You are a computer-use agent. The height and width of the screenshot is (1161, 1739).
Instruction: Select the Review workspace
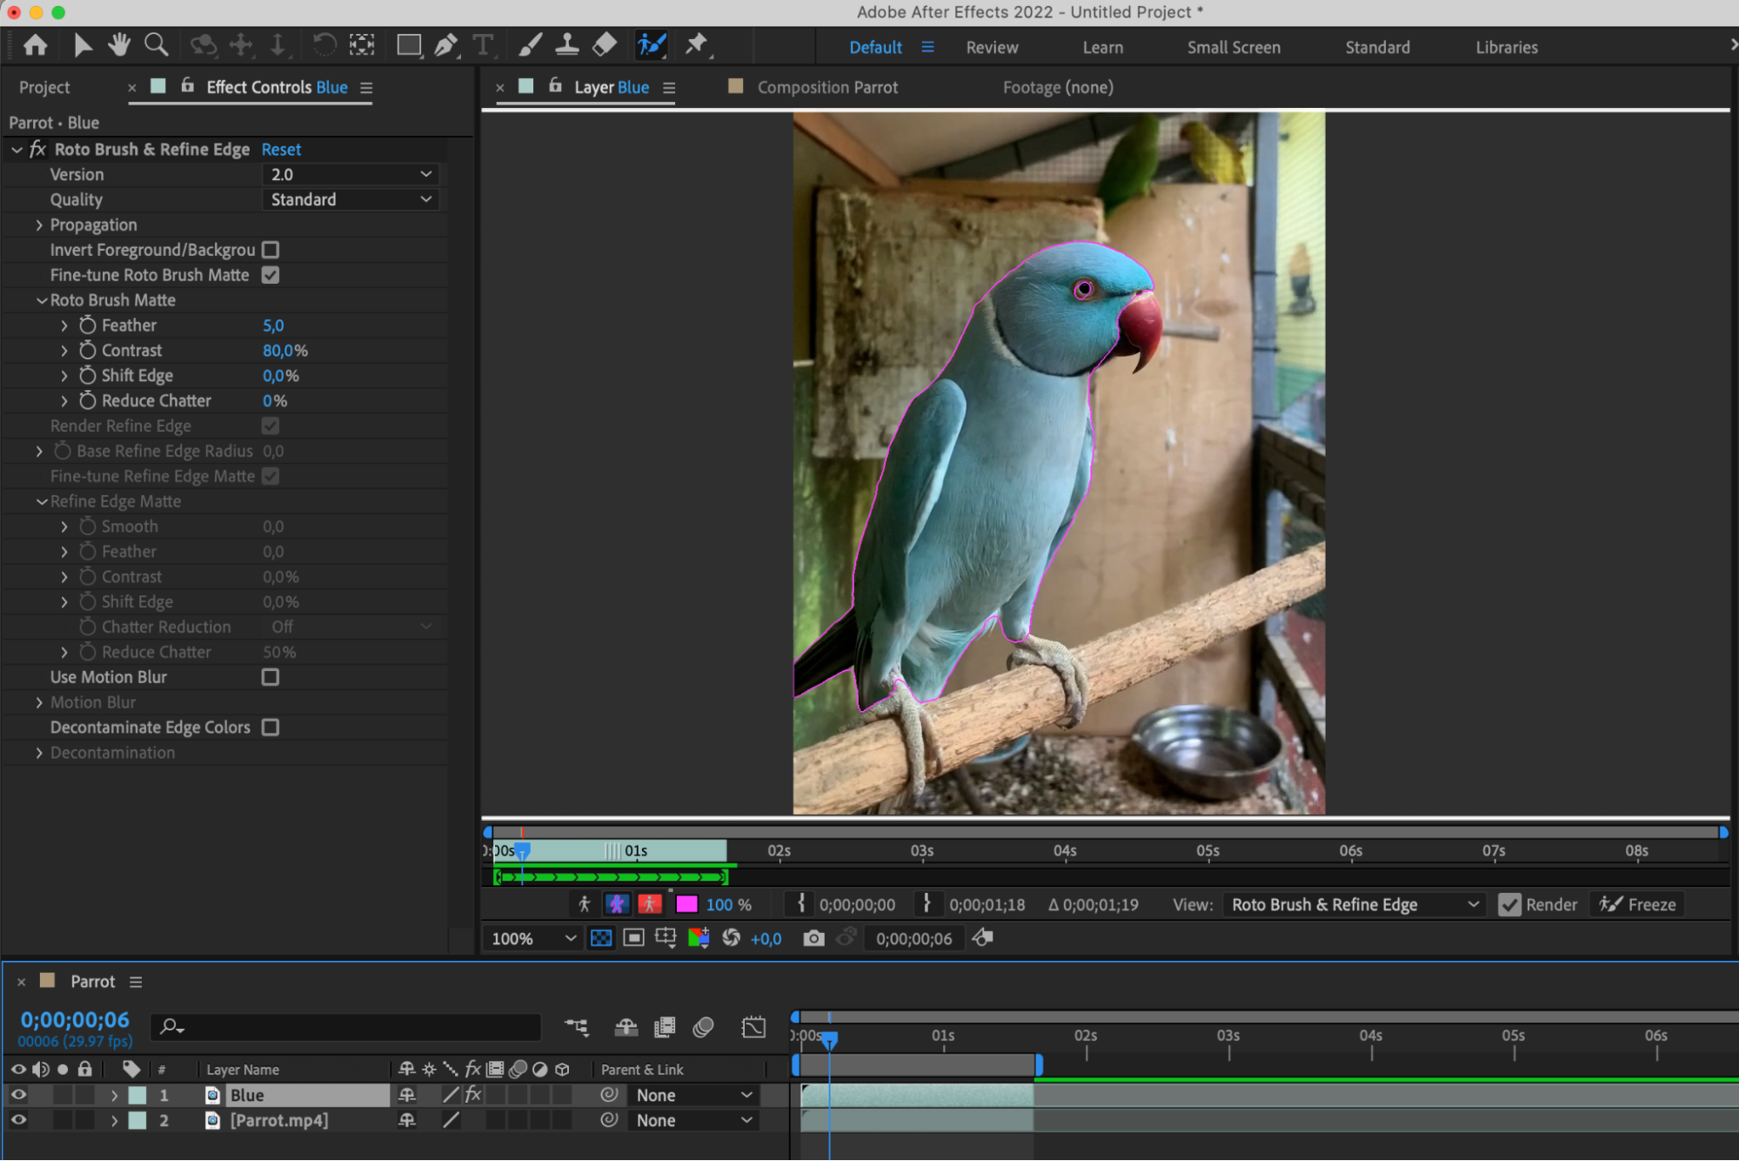992,47
